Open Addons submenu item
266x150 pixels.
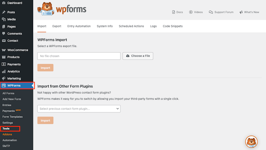pos(7,134)
